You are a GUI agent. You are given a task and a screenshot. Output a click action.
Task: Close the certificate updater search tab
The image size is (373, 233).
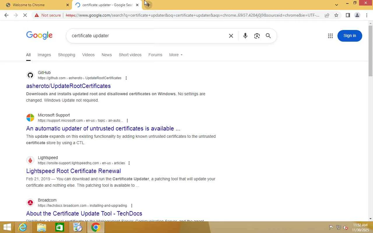pos(137,5)
